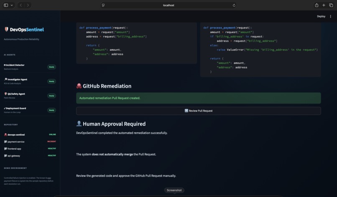Click the Investigator Agent magnifier icon
The width and height of the screenshot is (337, 197).
coord(5,79)
